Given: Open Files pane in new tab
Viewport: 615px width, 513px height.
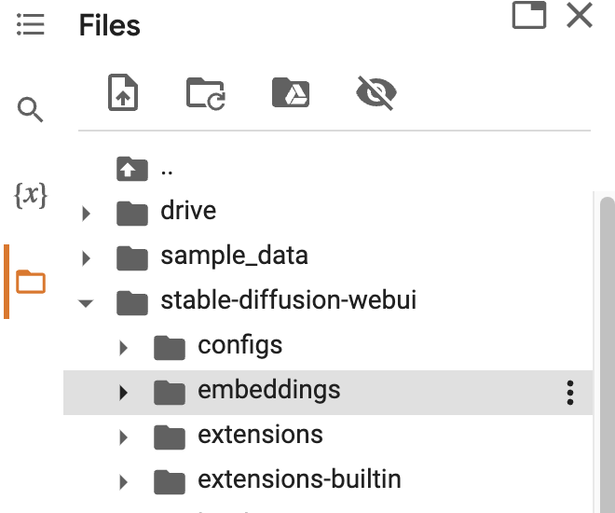Looking at the screenshot, I should pyautogui.click(x=529, y=16).
